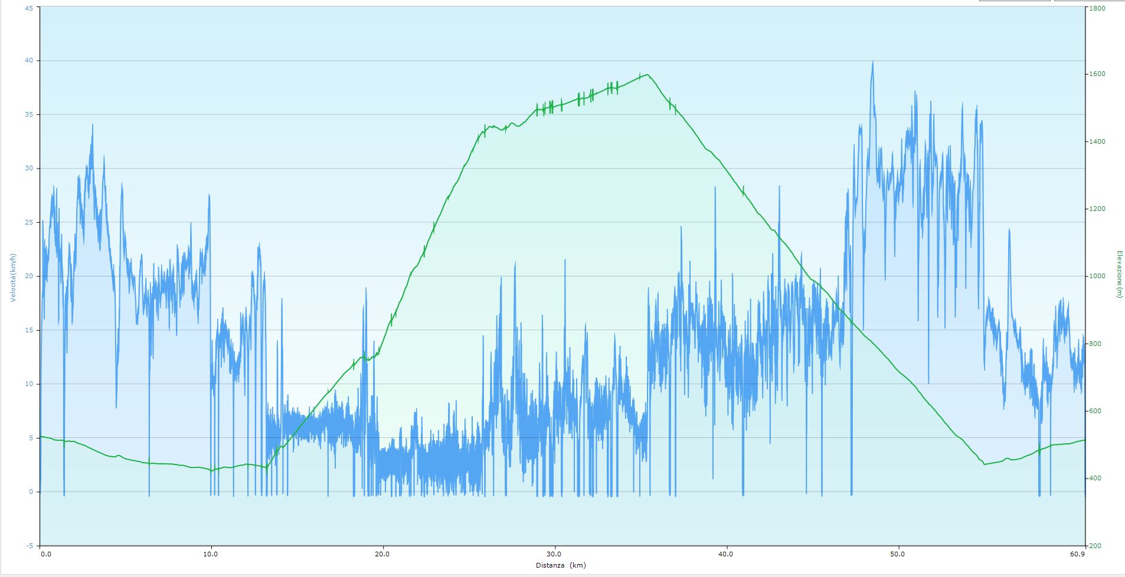Viewport: 1125px width, 577px height.
Task: Click the -5 speed axis label
Action: point(30,546)
